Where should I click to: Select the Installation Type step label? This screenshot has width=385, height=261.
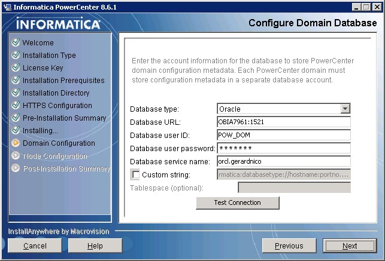49,56
